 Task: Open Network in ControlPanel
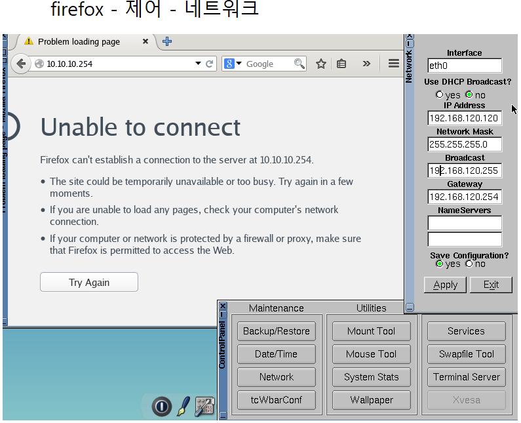point(277,377)
